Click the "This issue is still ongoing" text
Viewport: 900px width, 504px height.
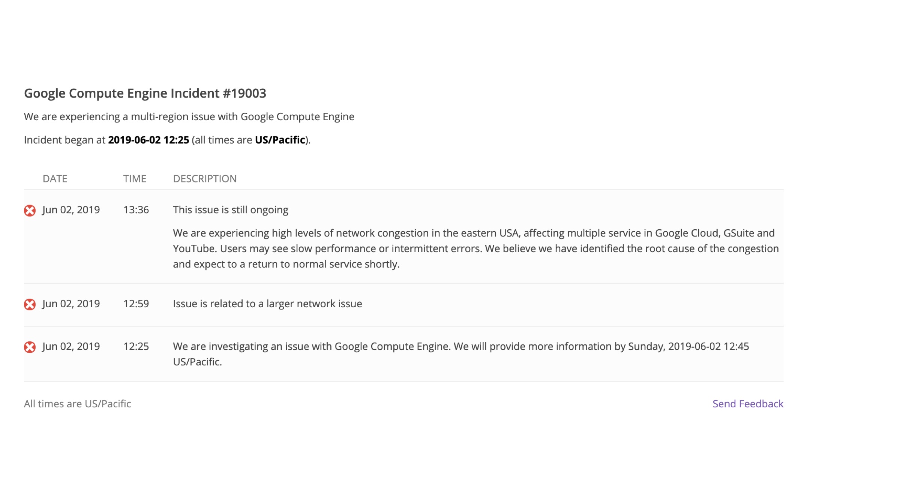[x=231, y=210]
